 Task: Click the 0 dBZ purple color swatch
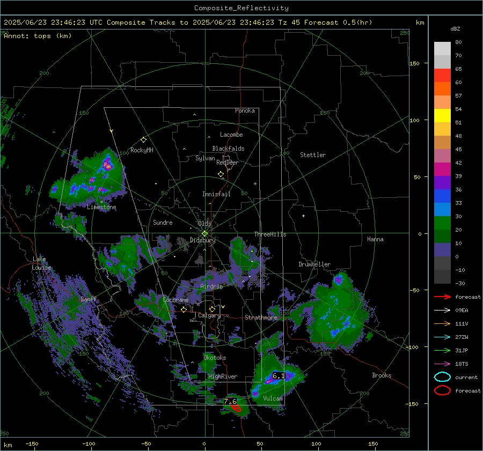(x=442, y=249)
